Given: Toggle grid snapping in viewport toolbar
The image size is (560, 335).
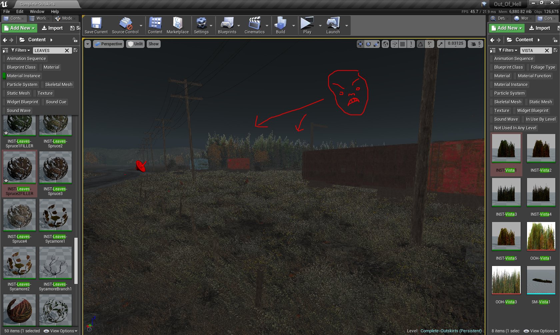Looking at the screenshot, I should click(x=403, y=44).
